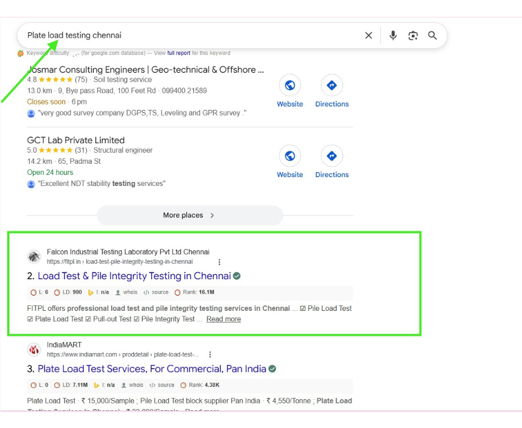Click the 'Falcon Industrial Testing Laboratory Pvt Ltd Chennai' site name
Image resolution: width=522 pixels, height=428 pixels.
(128, 252)
